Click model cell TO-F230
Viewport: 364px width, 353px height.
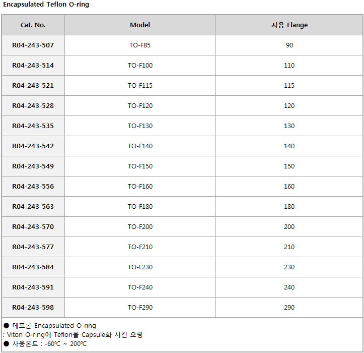click(140, 267)
